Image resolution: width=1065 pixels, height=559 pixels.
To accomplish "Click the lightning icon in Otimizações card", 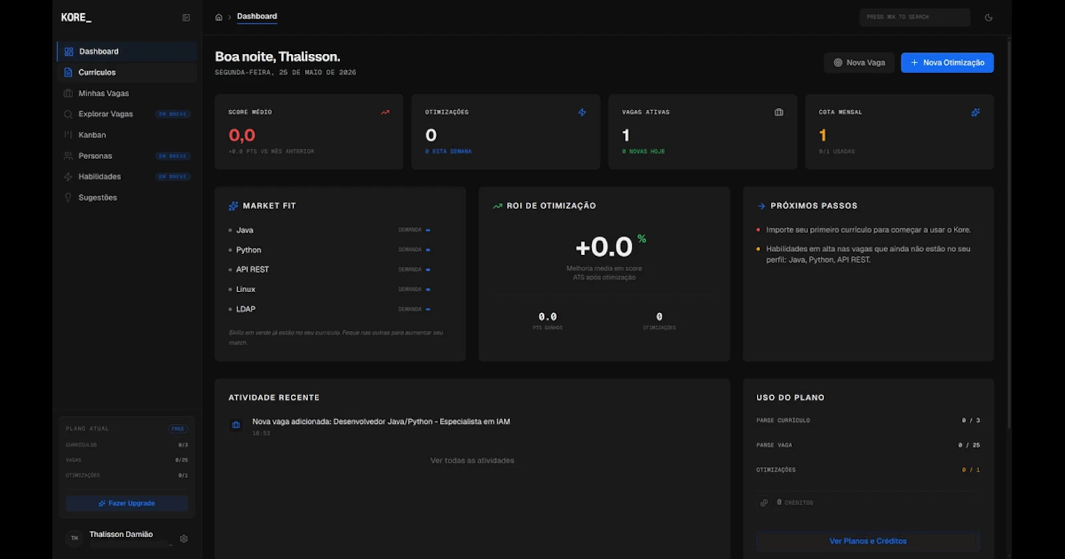I will (582, 112).
